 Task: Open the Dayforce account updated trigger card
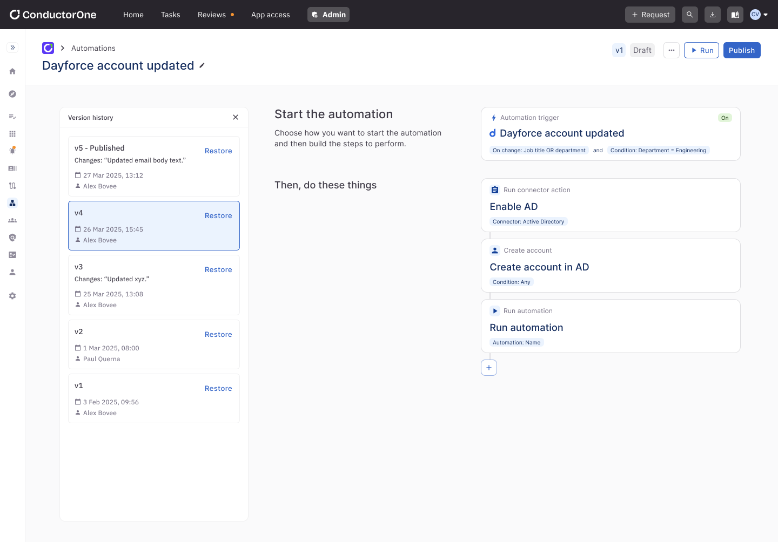tap(611, 134)
